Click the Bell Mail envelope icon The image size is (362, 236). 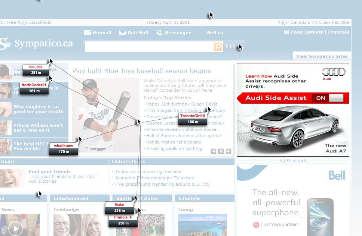[x=123, y=33]
